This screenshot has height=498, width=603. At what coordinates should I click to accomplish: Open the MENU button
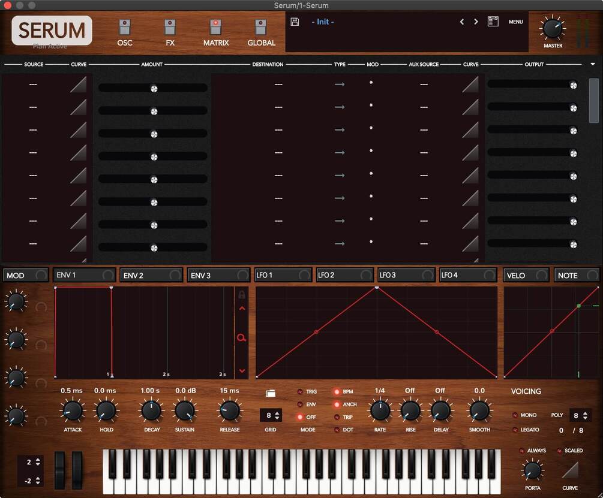click(516, 22)
